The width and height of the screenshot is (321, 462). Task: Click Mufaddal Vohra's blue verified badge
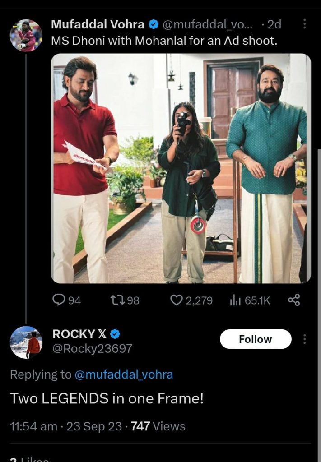[x=154, y=24]
